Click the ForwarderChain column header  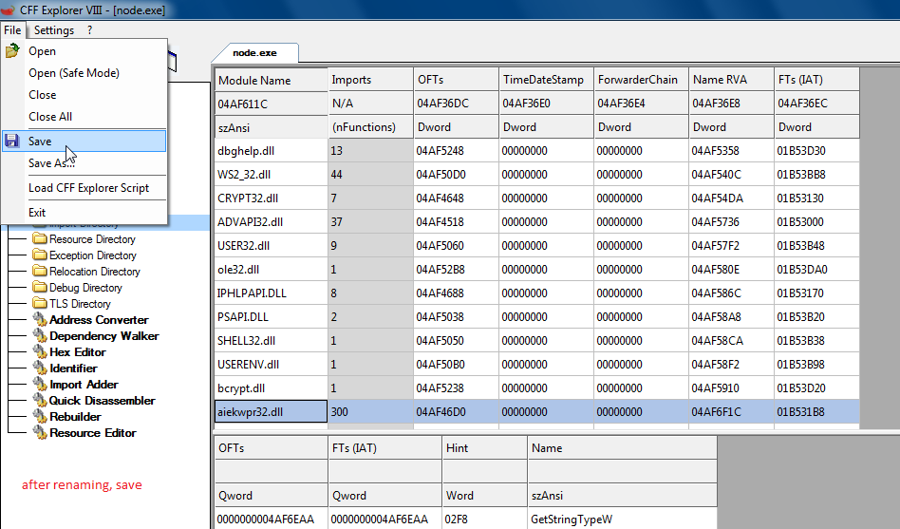641,80
